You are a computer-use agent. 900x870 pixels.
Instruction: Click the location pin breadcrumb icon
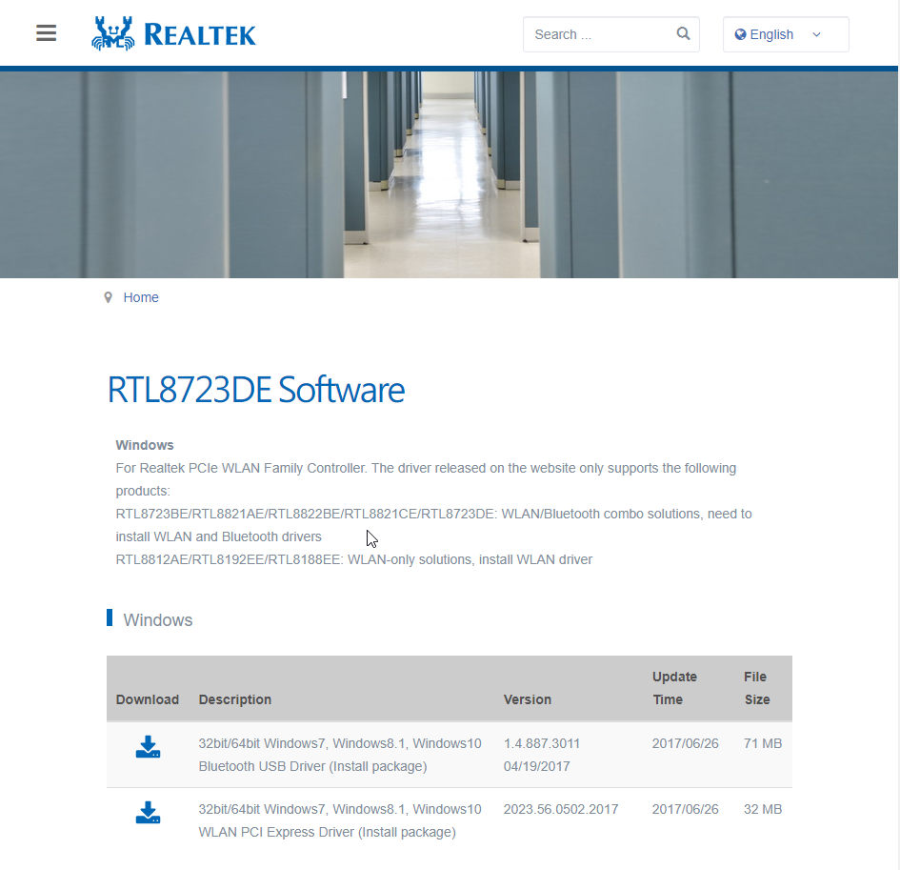pos(108,296)
